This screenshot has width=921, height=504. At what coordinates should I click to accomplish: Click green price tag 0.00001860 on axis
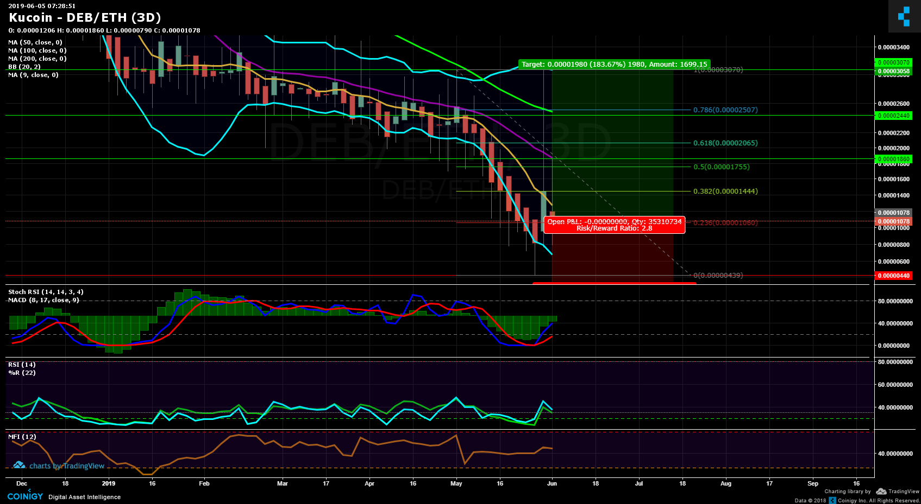coord(893,159)
